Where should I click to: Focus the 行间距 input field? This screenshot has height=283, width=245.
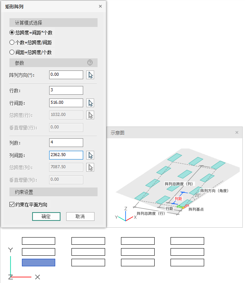66,103
